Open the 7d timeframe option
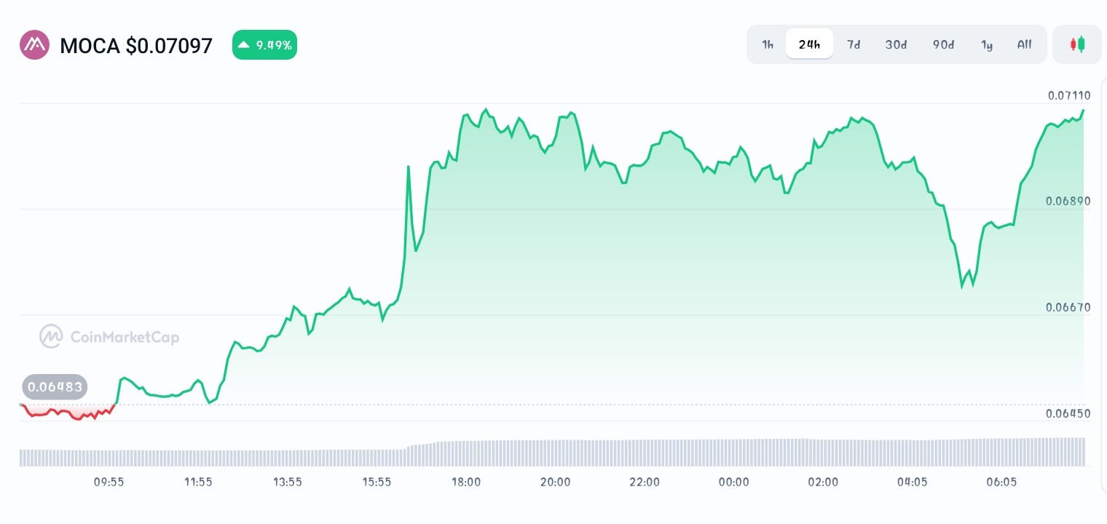This screenshot has height=524, width=1107. tap(854, 44)
